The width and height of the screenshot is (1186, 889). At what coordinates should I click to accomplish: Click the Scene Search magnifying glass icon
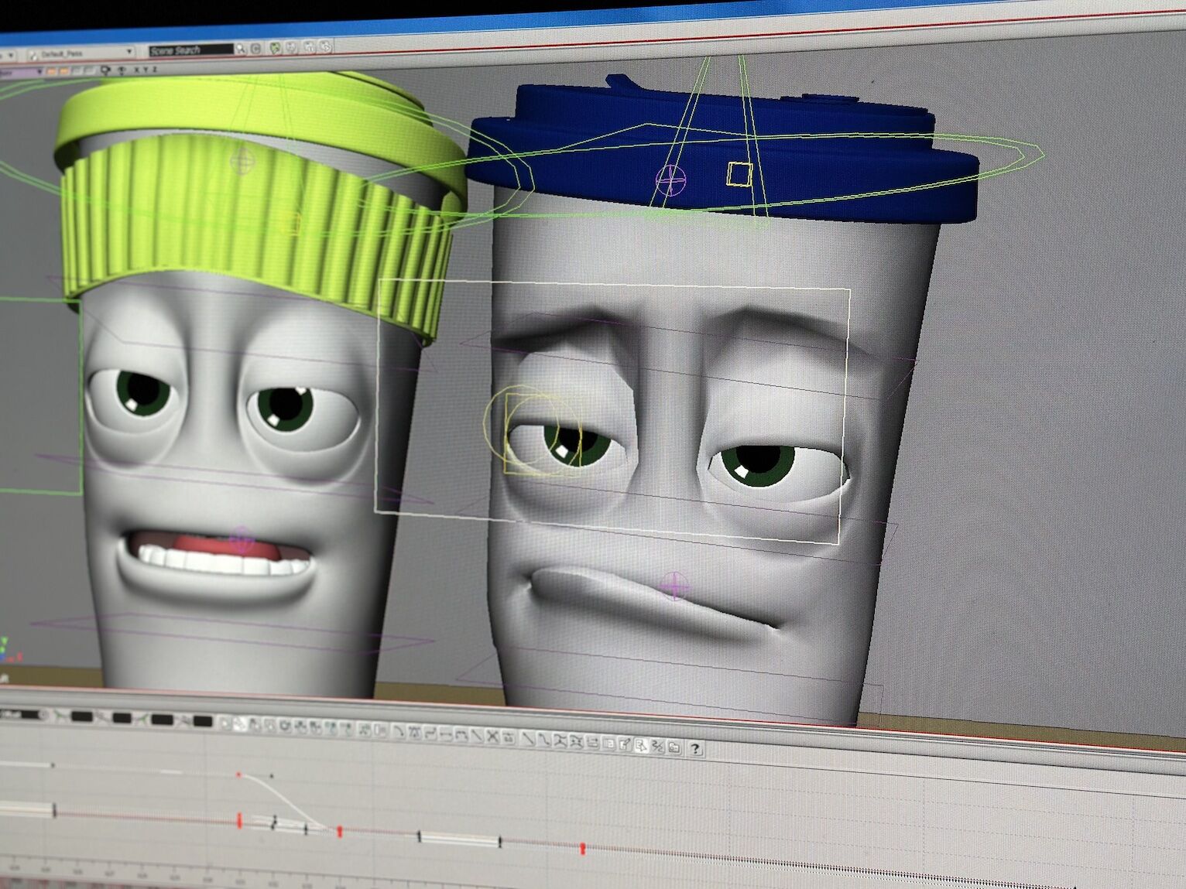point(240,48)
